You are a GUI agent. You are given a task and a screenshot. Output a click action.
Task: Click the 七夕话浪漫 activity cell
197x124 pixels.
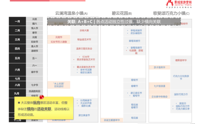(x=159, y=86)
